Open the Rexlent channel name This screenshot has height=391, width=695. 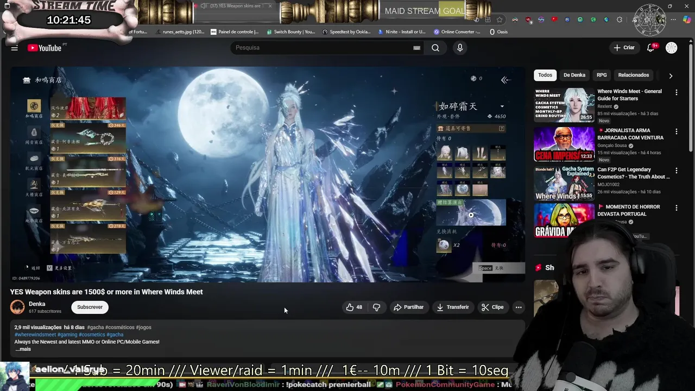click(605, 107)
